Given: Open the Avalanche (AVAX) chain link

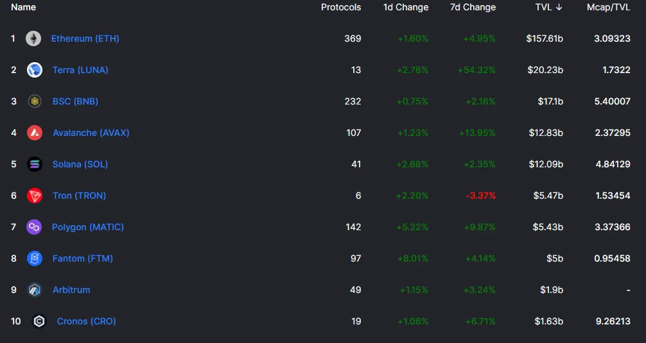Looking at the screenshot, I should click(x=91, y=133).
